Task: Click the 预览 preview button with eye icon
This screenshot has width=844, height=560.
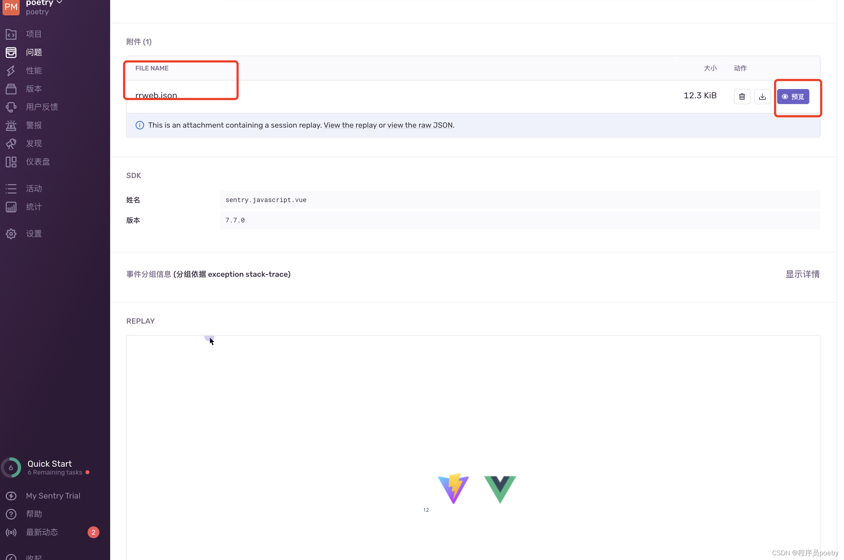Action: 793,97
